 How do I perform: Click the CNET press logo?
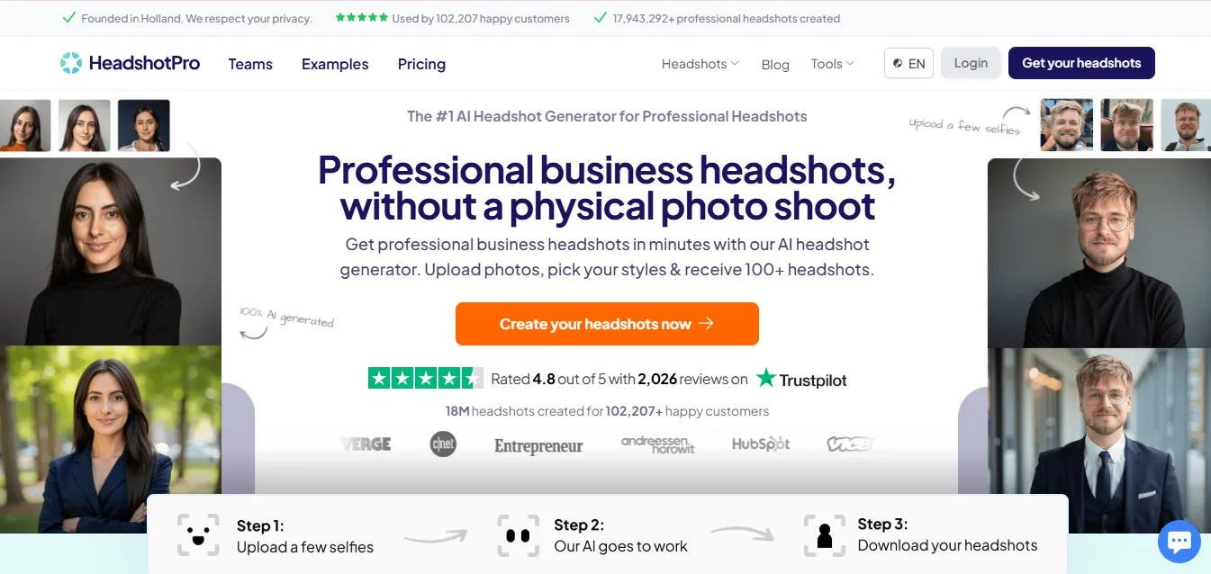point(443,444)
